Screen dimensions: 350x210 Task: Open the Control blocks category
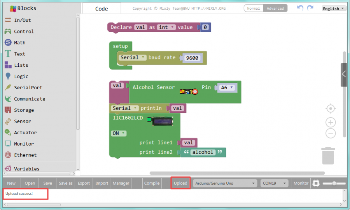[x=24, y=31]
